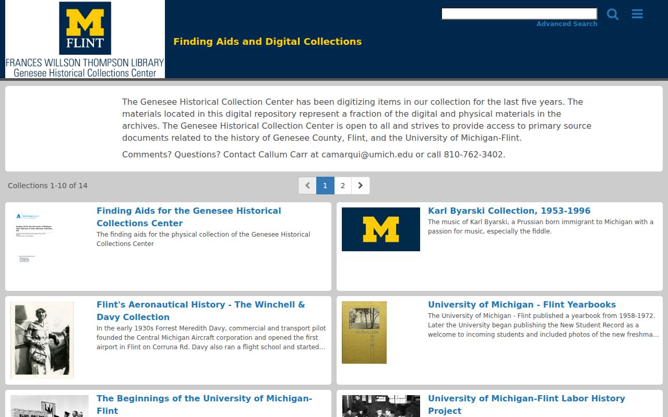This screenshot has height=417, width=668.
Task: Open the Advanced Search link
Action: click(567, 24)
